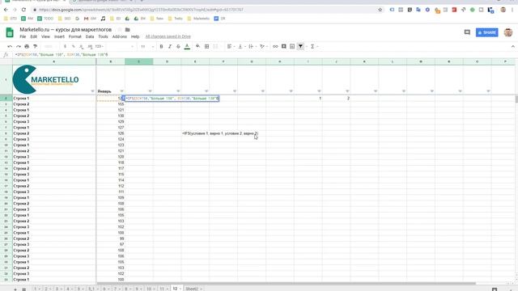Open the File menu

pyautogui.click(x=23, y=36)
